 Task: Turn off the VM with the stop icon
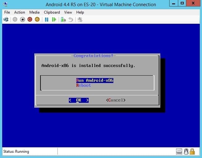pos(23,19)
